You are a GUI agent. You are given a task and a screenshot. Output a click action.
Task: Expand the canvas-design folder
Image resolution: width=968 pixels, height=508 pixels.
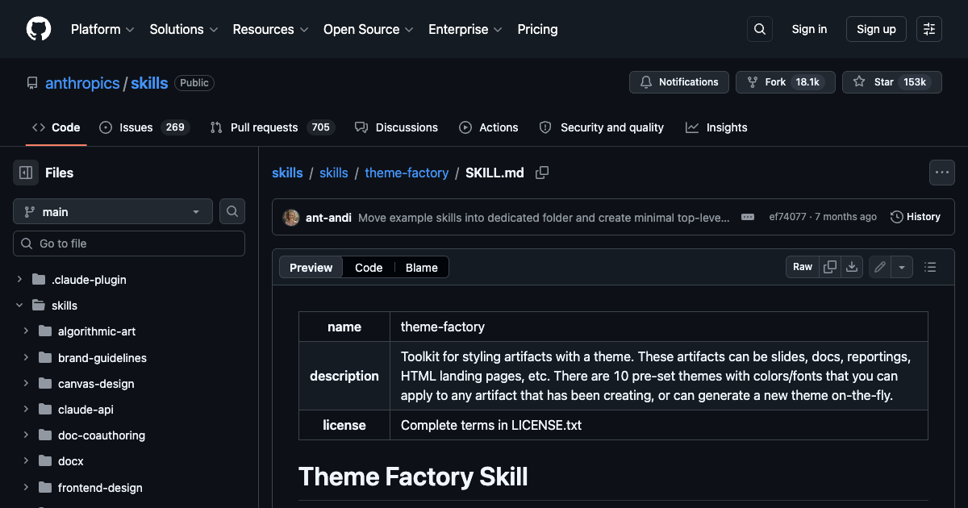26,383
